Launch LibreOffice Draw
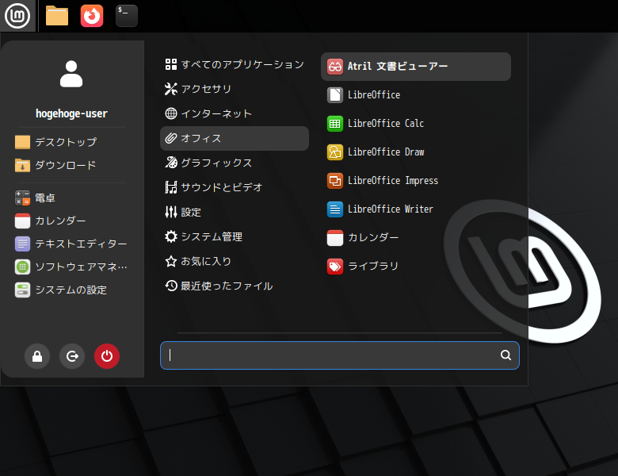 point(416,152)
